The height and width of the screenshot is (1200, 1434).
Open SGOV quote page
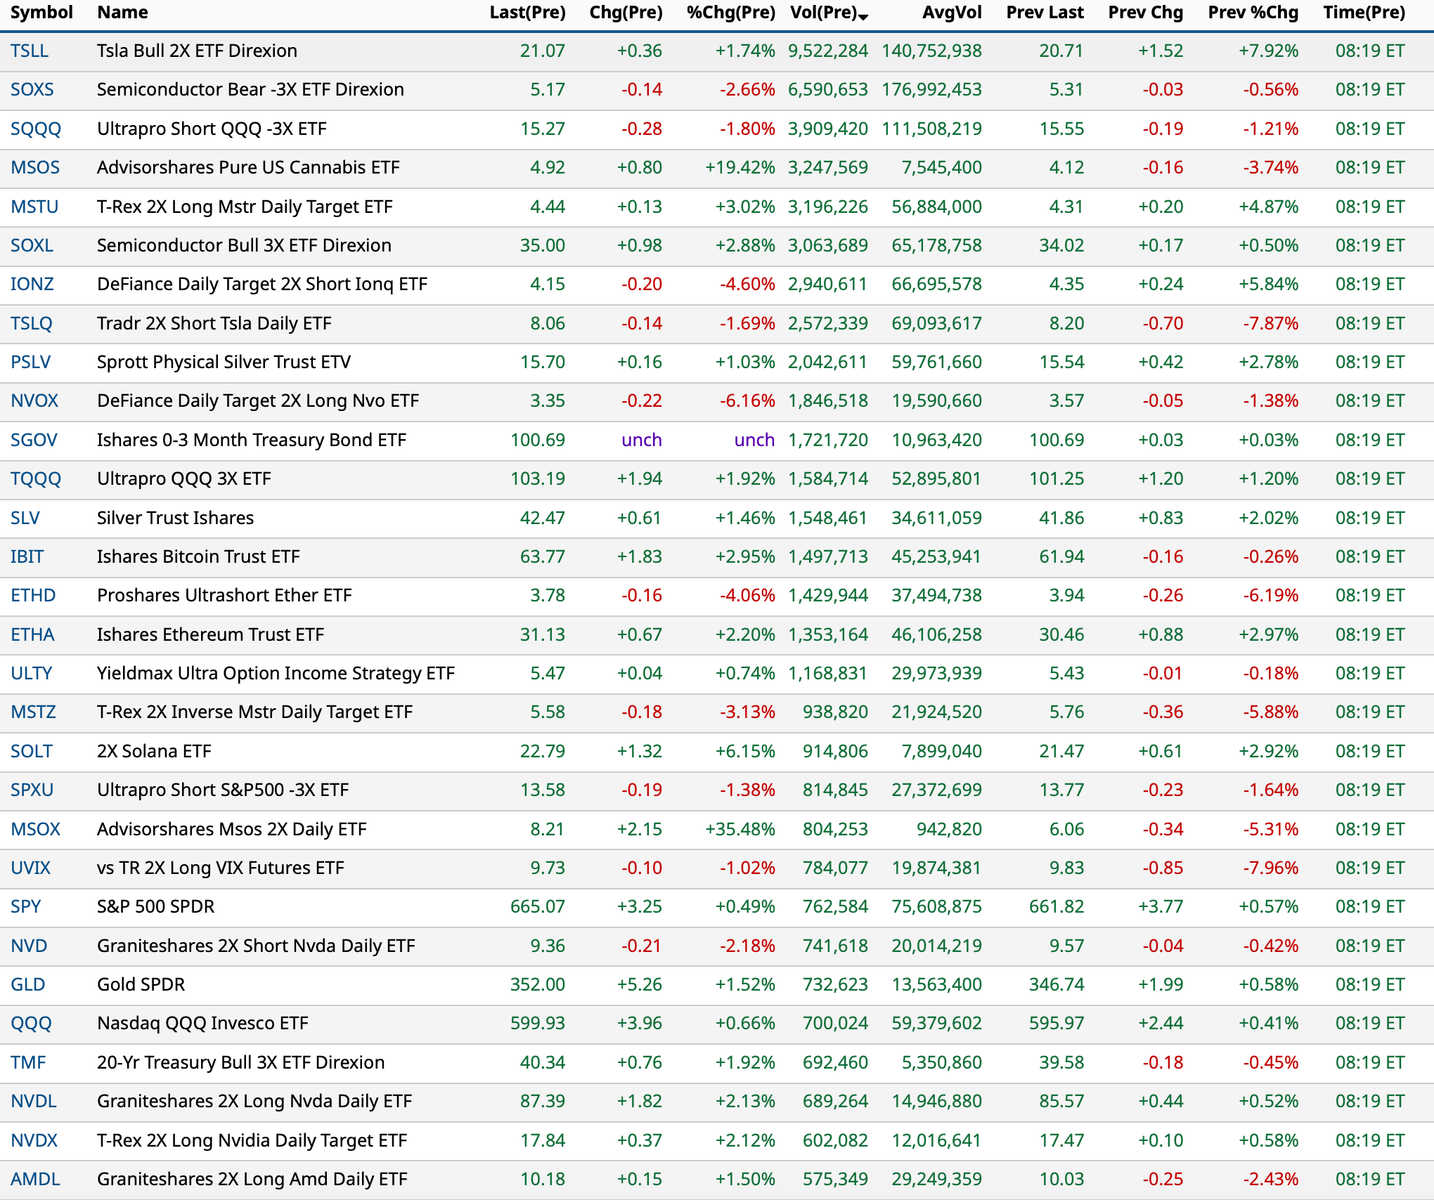pyautogui.click(x=34, y=441)
